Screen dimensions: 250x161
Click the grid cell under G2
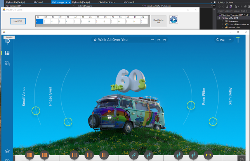[69, 21]
